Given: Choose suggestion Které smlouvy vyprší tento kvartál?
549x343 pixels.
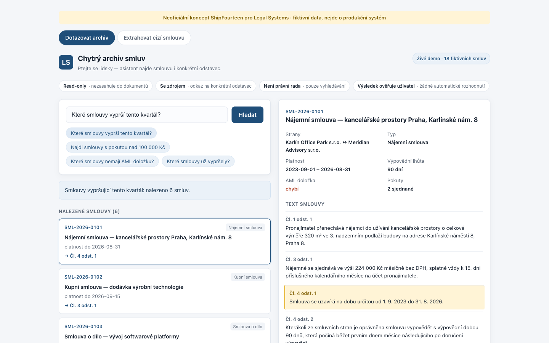Looking at the screenshot, I should coord(111,133).
